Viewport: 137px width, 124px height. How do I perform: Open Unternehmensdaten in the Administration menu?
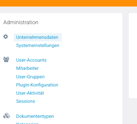38,37
